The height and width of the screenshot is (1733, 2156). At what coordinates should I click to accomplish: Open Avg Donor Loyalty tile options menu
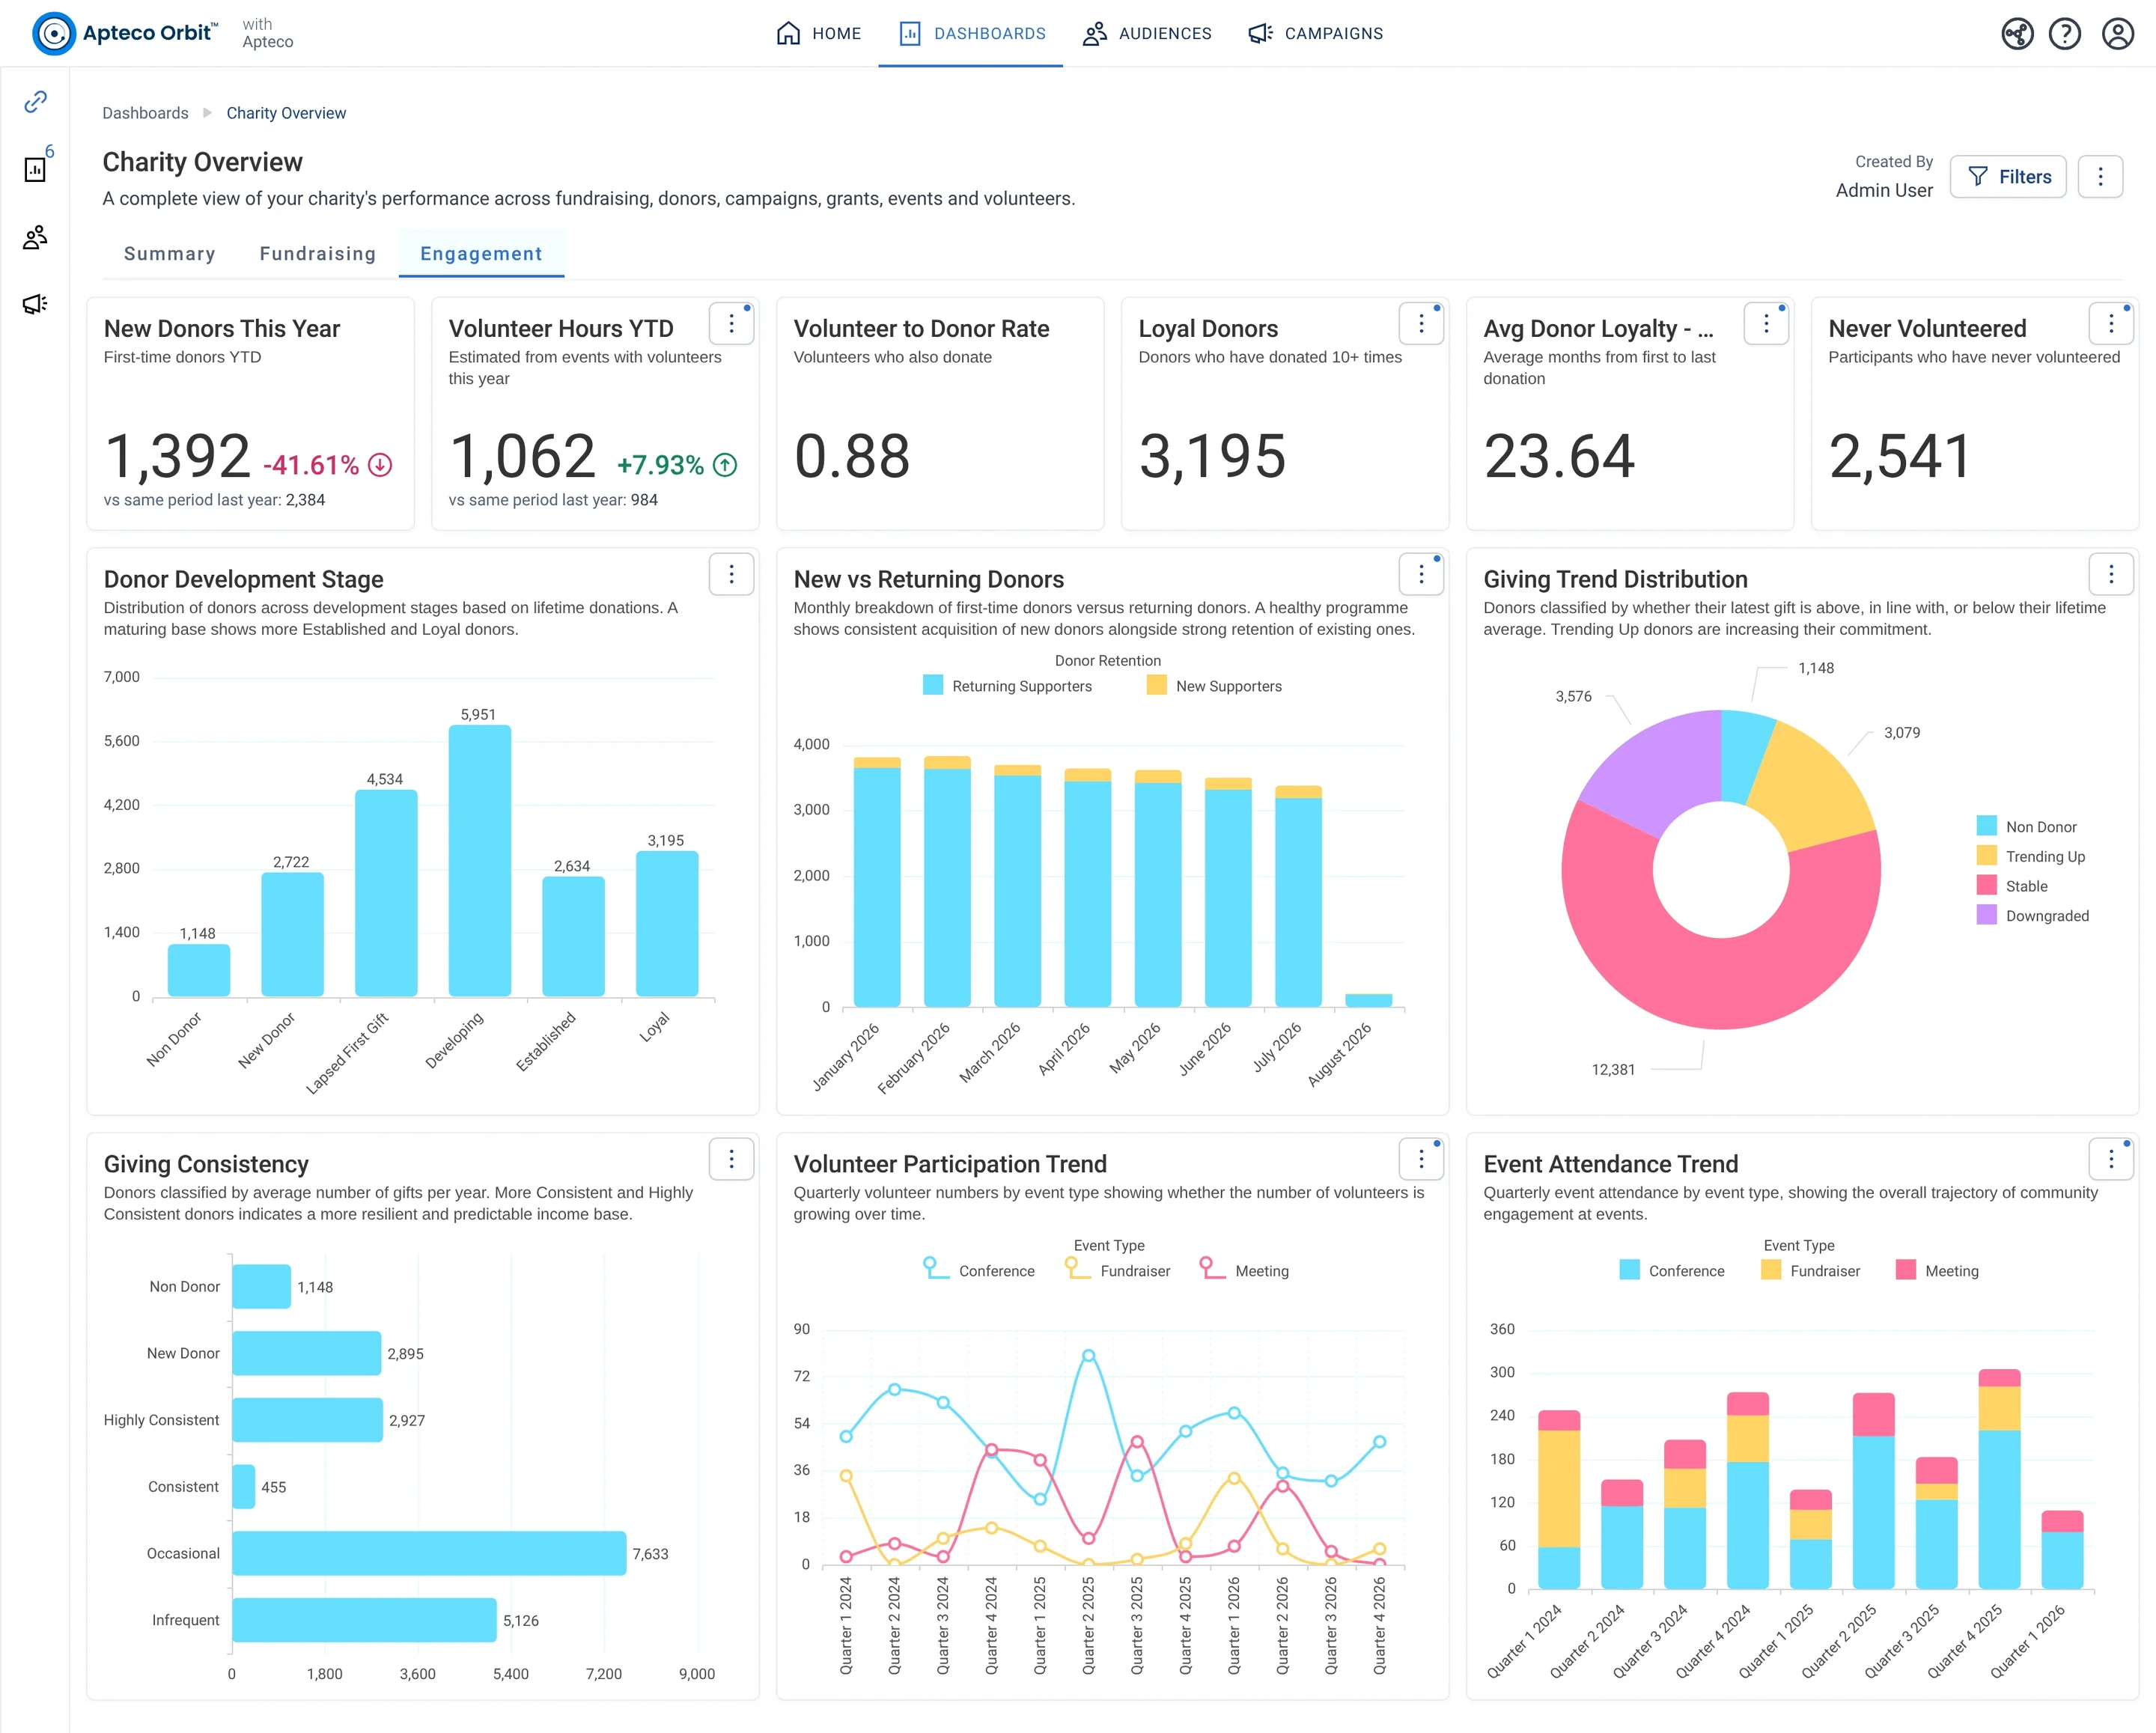tap(1766, 324)
